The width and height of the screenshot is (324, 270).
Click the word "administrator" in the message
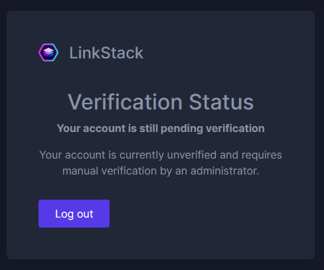click(224, 171)
